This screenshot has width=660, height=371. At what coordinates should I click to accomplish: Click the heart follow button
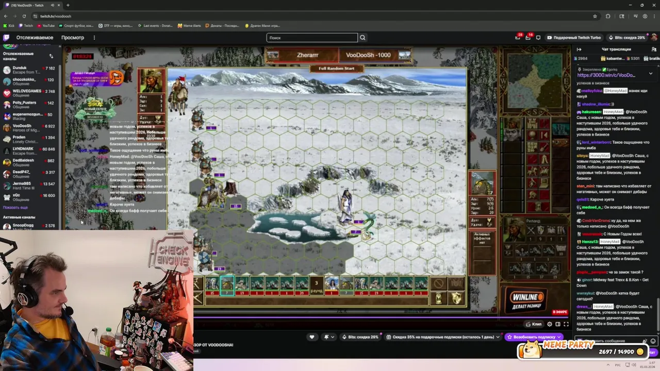[311, 337]
